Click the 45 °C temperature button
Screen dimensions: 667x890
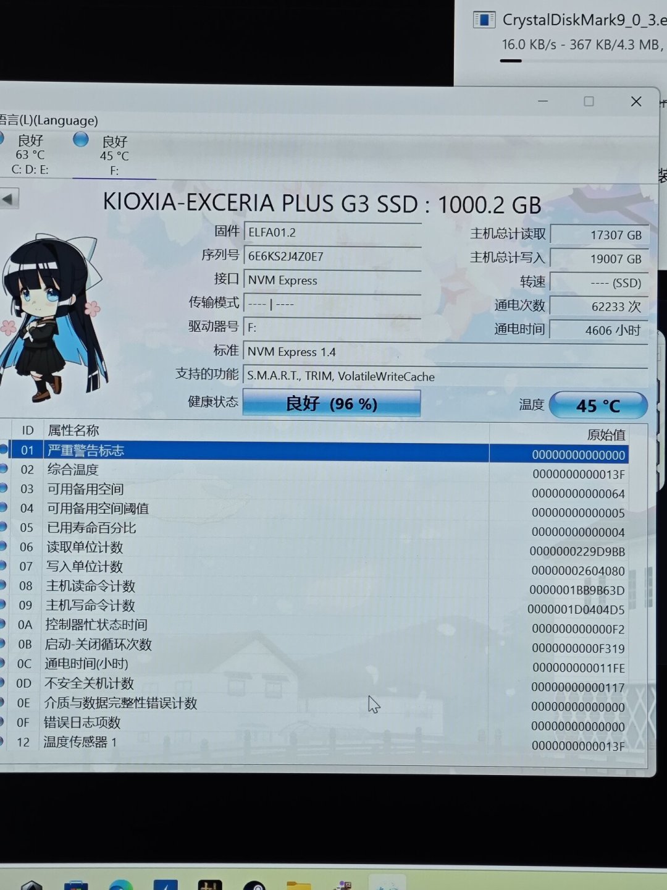point(598,405)
